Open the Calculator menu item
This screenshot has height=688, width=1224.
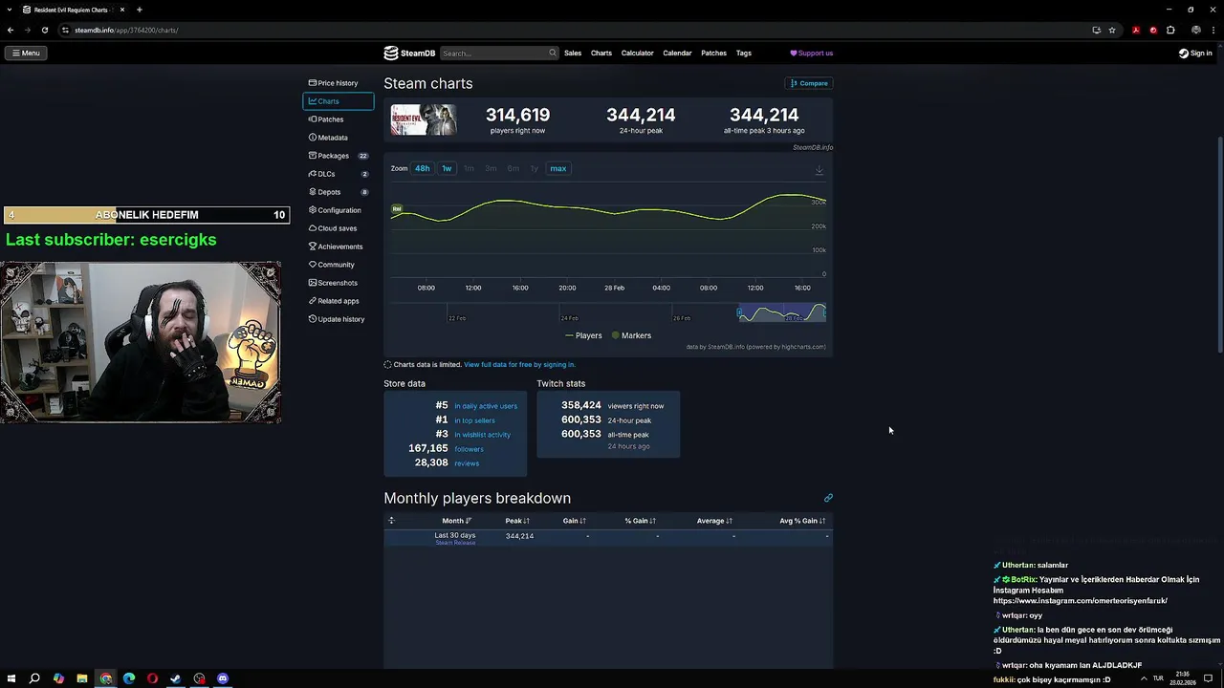637,54
